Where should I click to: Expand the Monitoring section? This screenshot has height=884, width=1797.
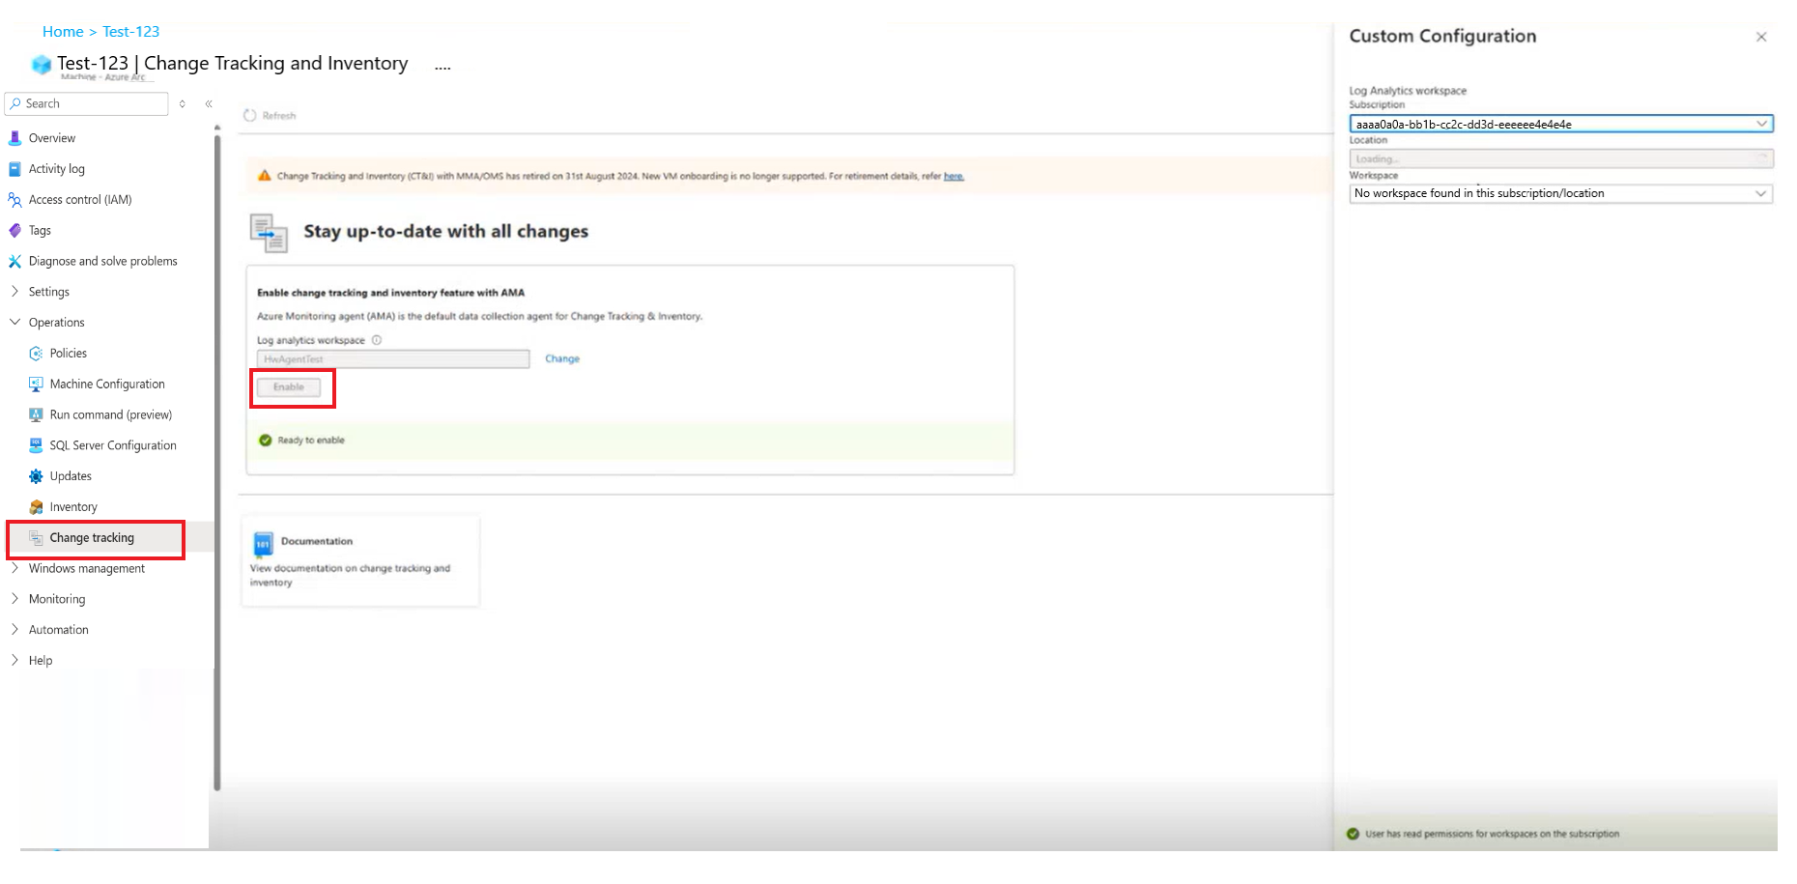click(x=14, y=599)
